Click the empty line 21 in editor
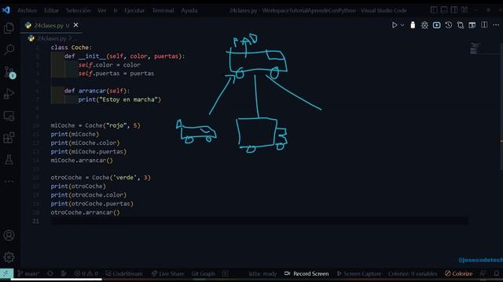This screenshot has height=282, width=503. tap(259, 221)
